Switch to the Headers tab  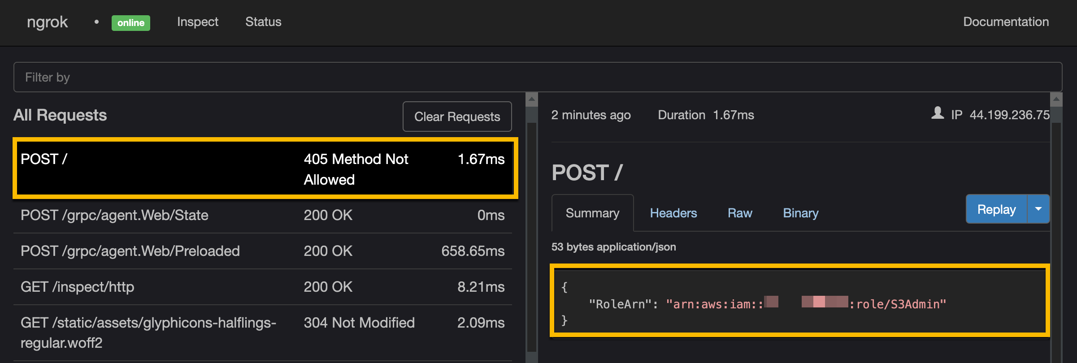pyautogui.click(x=673, y=213)
